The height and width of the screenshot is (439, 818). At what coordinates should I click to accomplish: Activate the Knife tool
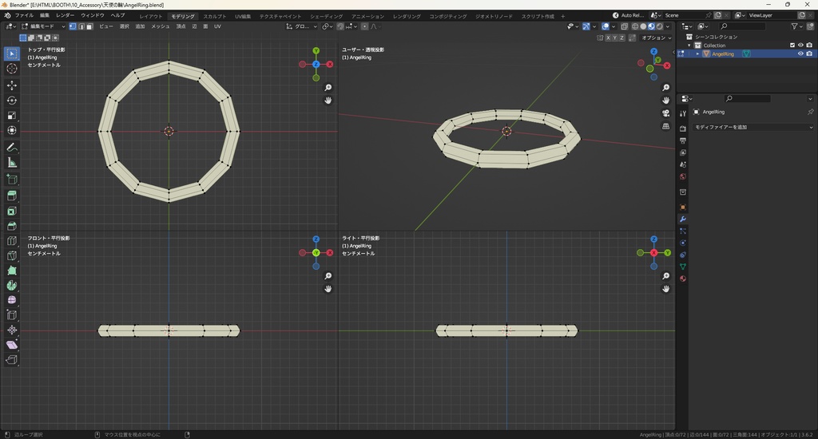click(12, 257)
